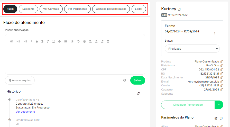This screenshot has width=230, height=127.
Task: Open the three-dot menu on Exame card
Action: (215, 33)
